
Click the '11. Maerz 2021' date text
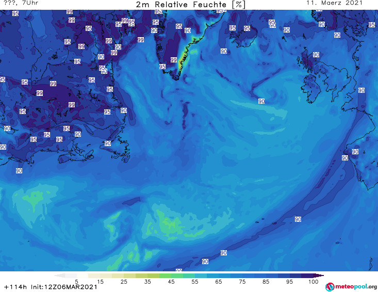coord(334,3)
